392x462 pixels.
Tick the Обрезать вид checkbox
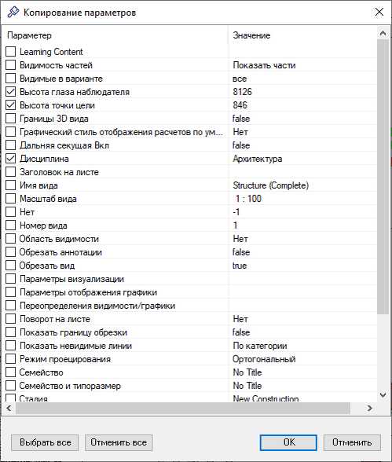(10, 266)
